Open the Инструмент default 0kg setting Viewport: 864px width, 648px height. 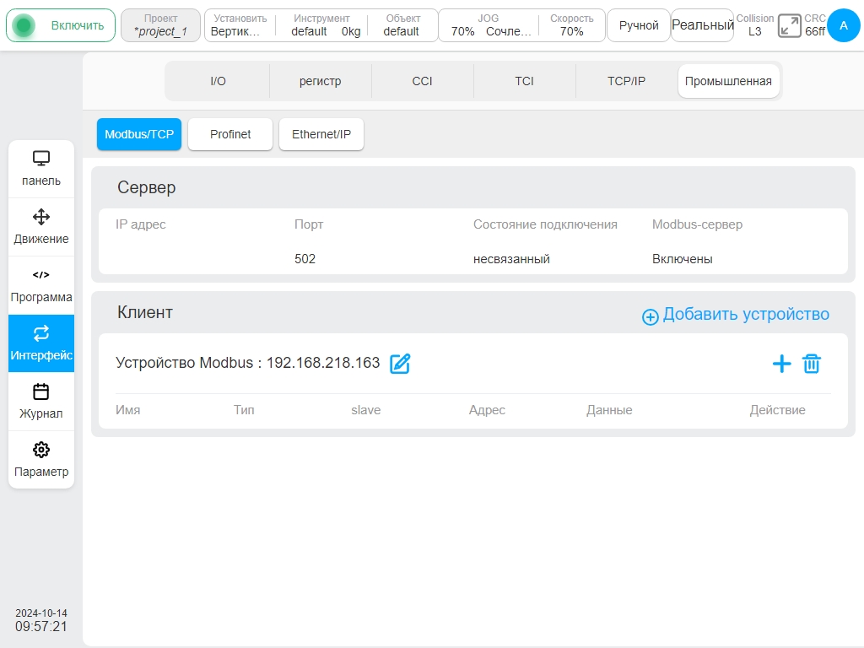coord(321,25)
